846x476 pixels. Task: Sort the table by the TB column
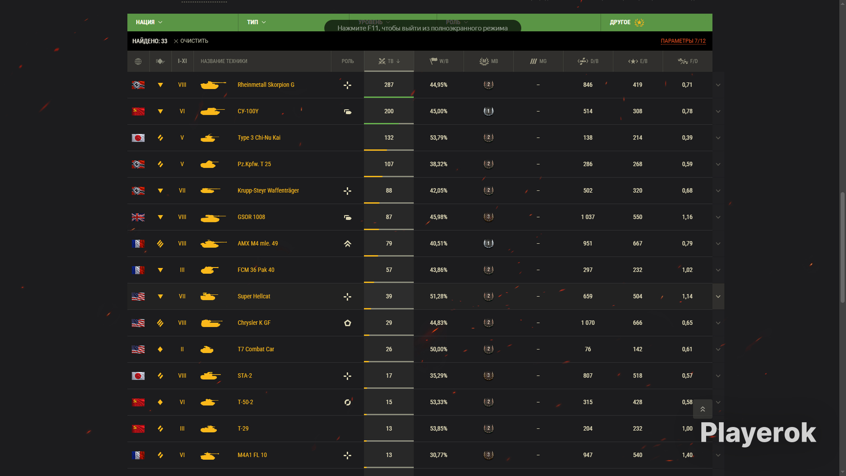tap(389, 61)
